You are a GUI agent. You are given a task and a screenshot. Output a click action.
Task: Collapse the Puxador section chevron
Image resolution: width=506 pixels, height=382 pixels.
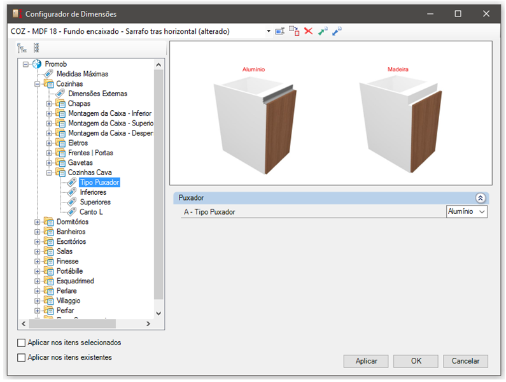pos(480,198)
